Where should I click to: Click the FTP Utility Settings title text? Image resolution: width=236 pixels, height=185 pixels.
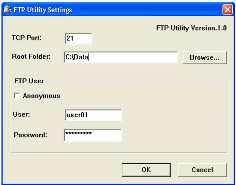coord(43,10)
